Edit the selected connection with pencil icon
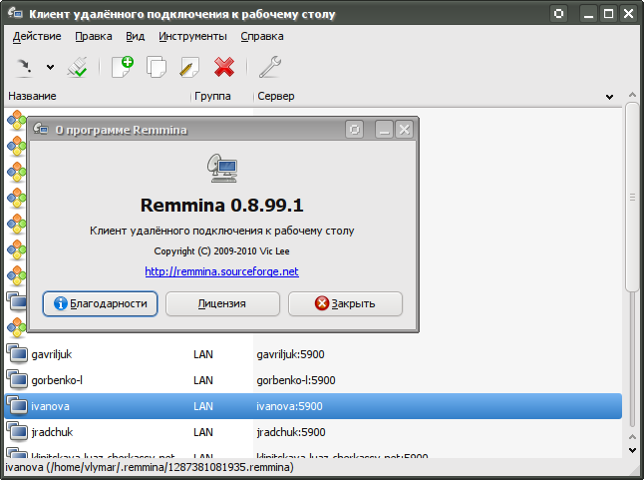The image size is (644, 480). click(x=189, y=67)
